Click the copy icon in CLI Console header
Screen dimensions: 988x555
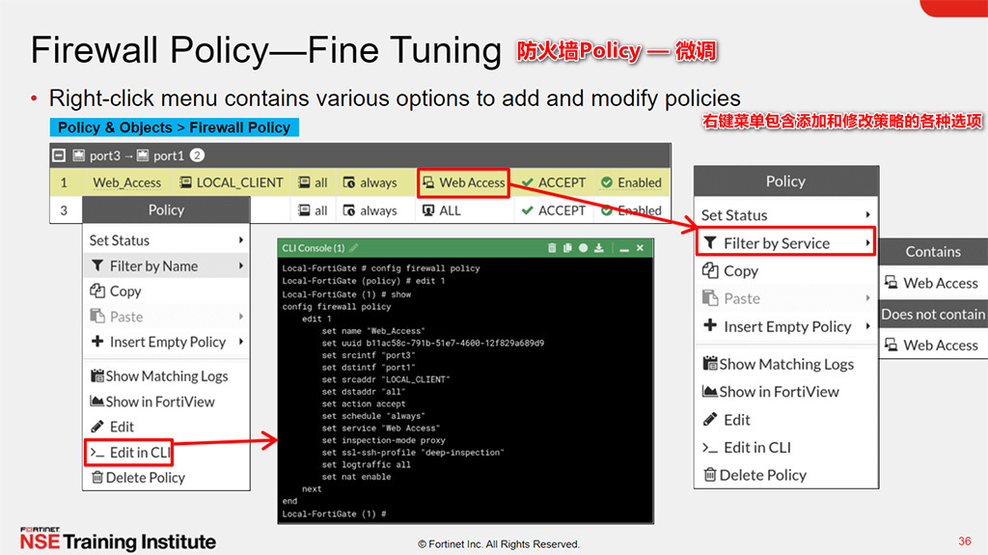567,248
